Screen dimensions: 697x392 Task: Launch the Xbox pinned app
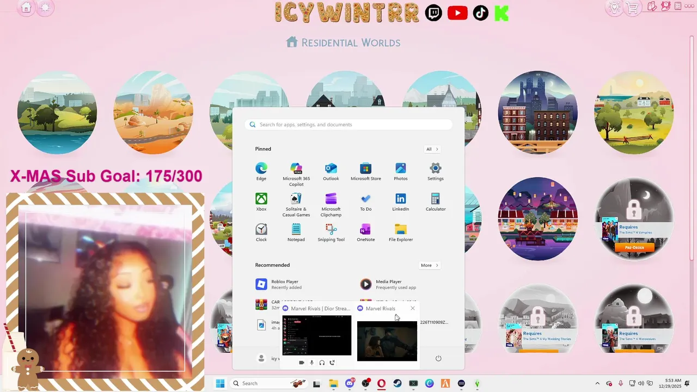pyautogui.click(x=261, y=202)
